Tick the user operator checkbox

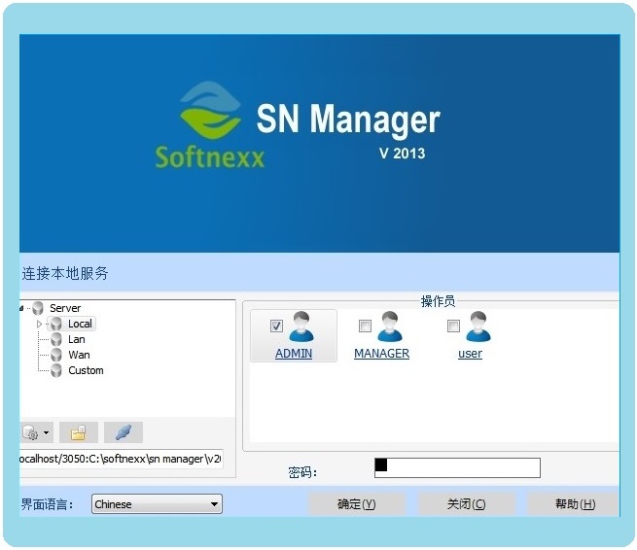click(453, 326)
